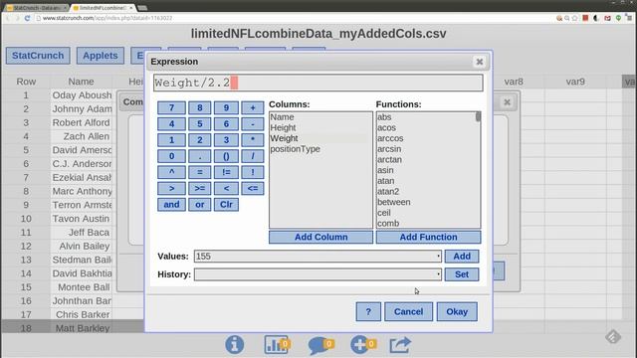This screenshot has height=358, width=637.
Task: Click in the expression field showing Weight/2.2
Action: click(x=318, y=83)
